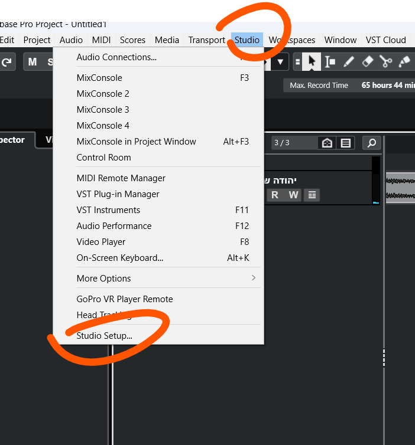Choose MixConsole in Project Window
Viewport: 415px width, 445px height.
(x=158, y=141)
